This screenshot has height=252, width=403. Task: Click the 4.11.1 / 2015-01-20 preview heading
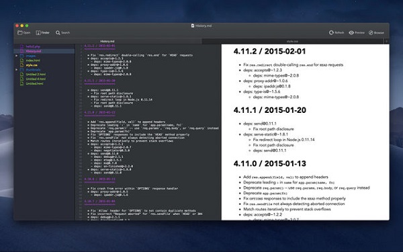(269, 110)
